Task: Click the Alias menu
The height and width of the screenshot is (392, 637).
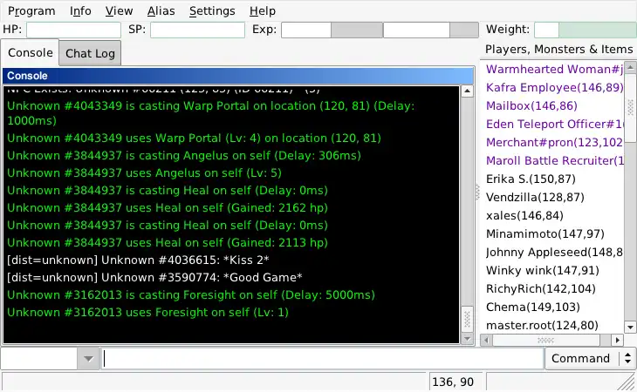Action: 161,11
